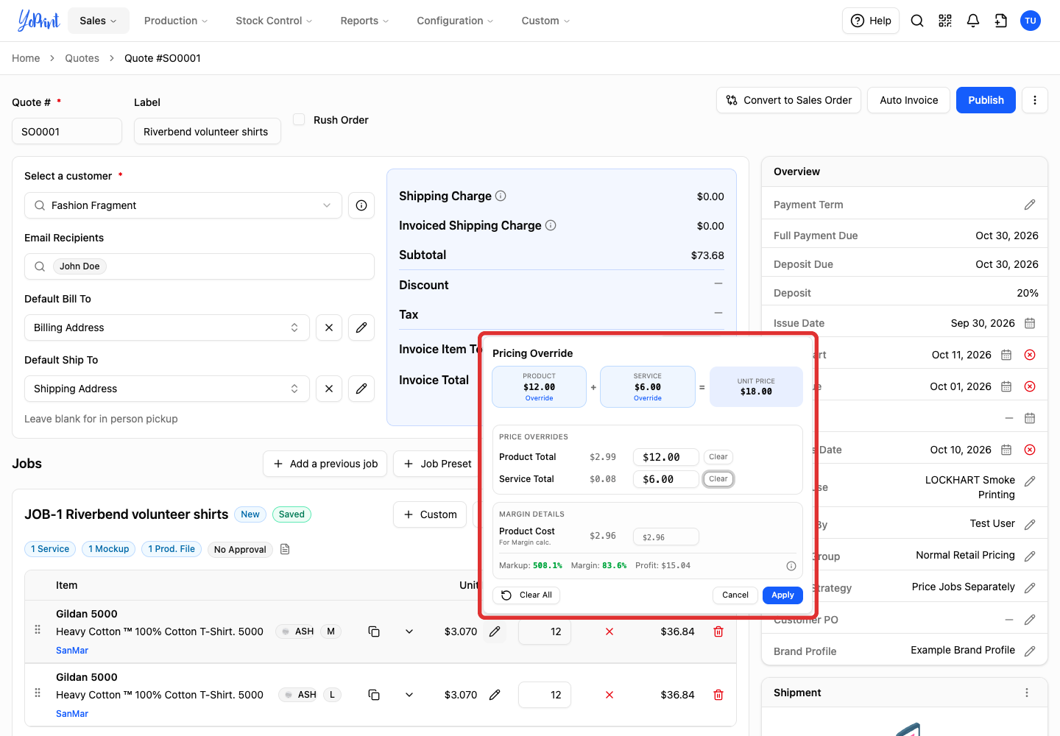1060x736 pixels.
Task: Open the quote more-options kebab menu
Action: pos(1035,100)
